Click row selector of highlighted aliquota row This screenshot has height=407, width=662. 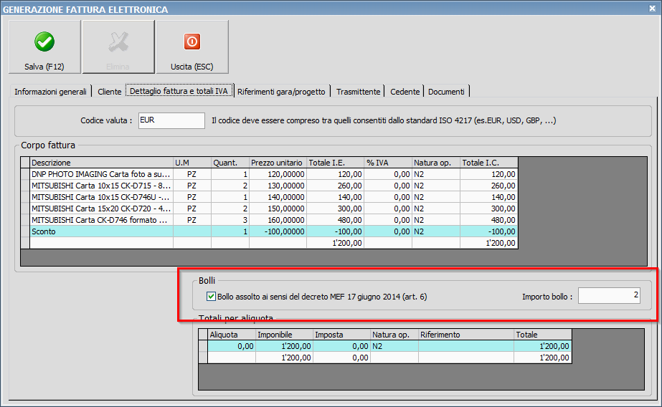(x=203, y=346)
